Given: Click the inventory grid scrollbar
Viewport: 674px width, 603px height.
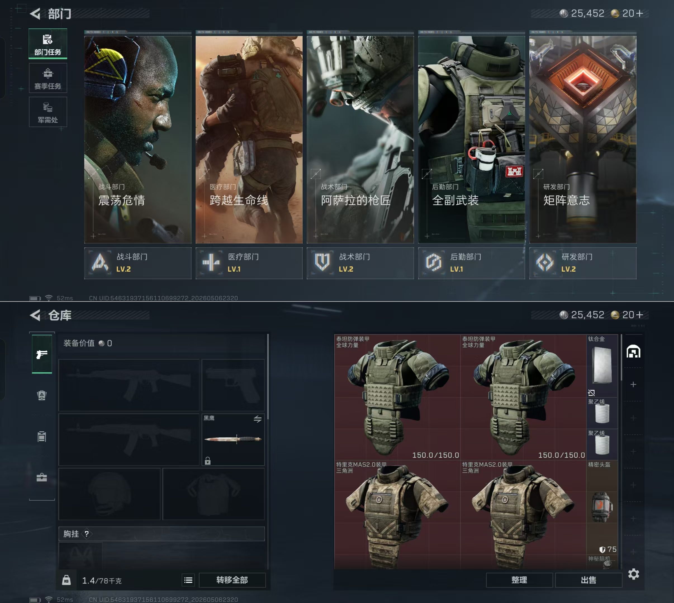Looking at the screenshot, I should [x=621, y=358].
